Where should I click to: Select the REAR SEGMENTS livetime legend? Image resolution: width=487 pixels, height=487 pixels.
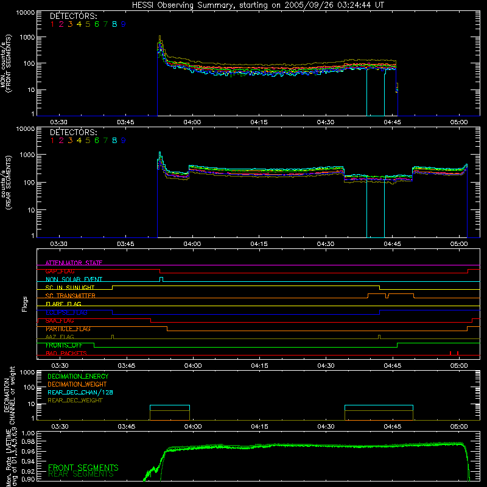pos(81,474)
